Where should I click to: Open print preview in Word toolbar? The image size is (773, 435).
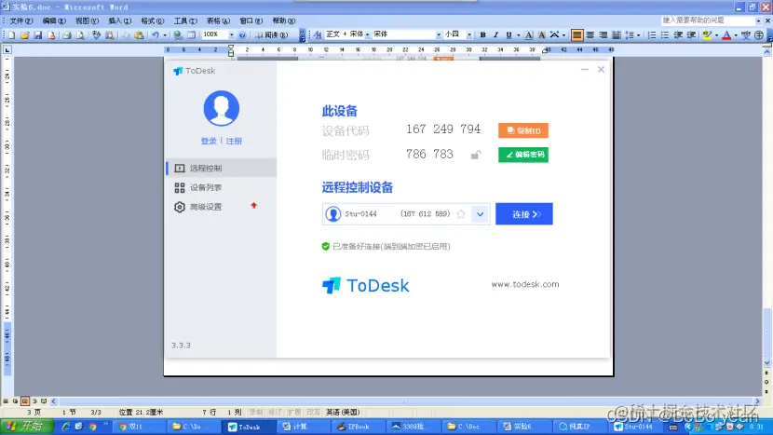[80, 35]
